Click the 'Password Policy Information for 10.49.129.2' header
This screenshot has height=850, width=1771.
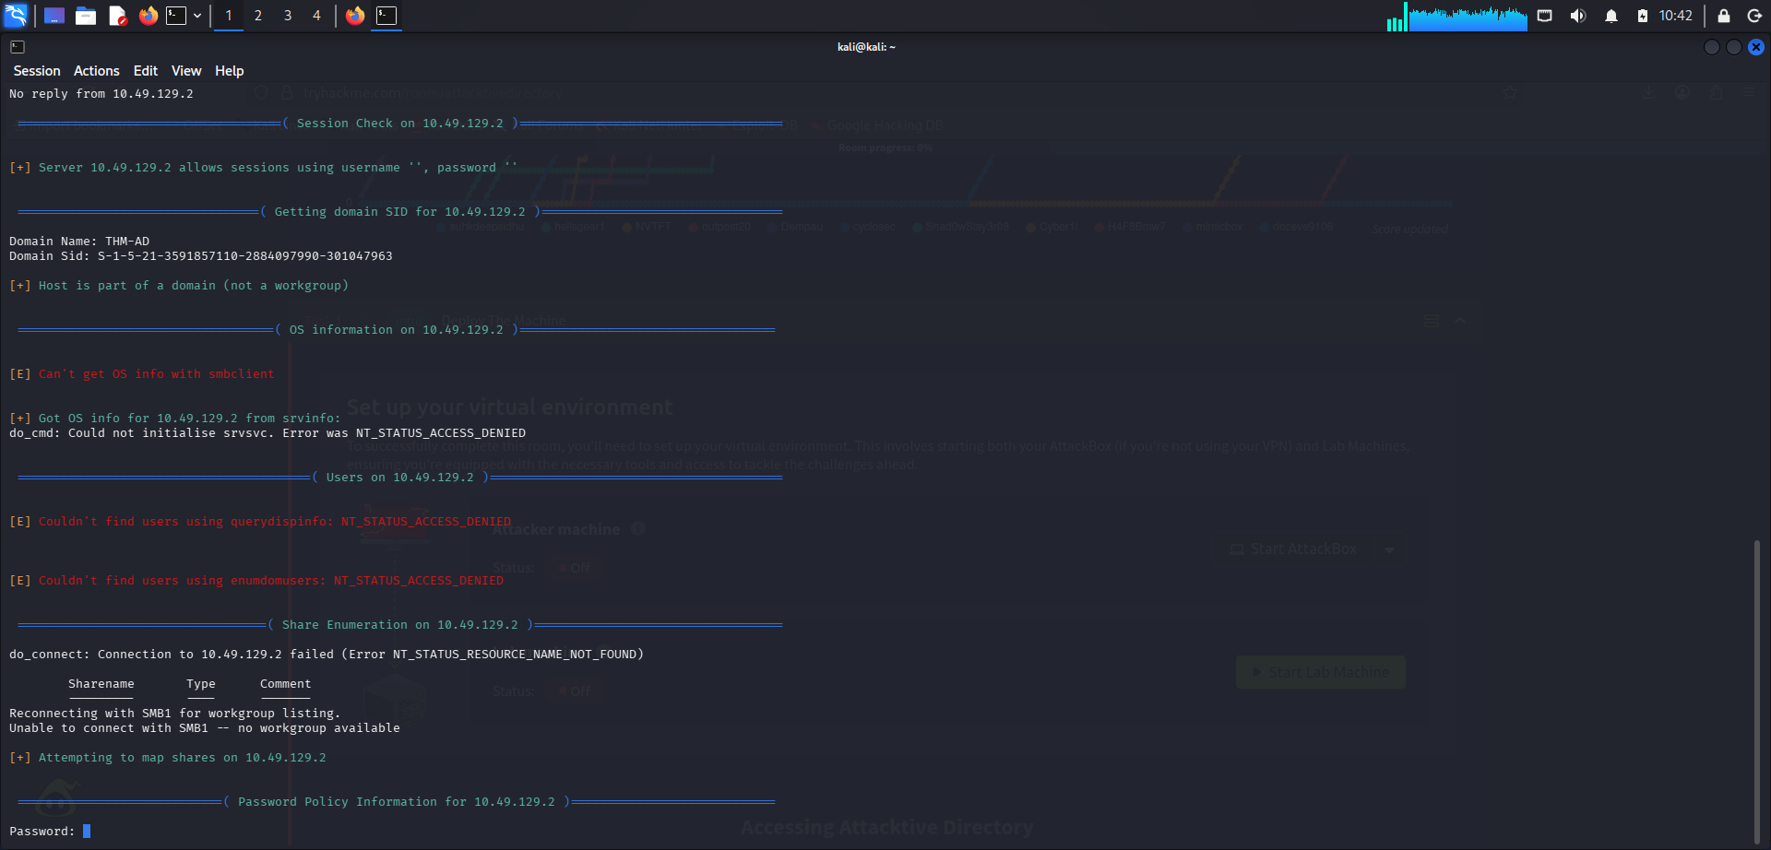pyautogui.click(x=397, y=802)
